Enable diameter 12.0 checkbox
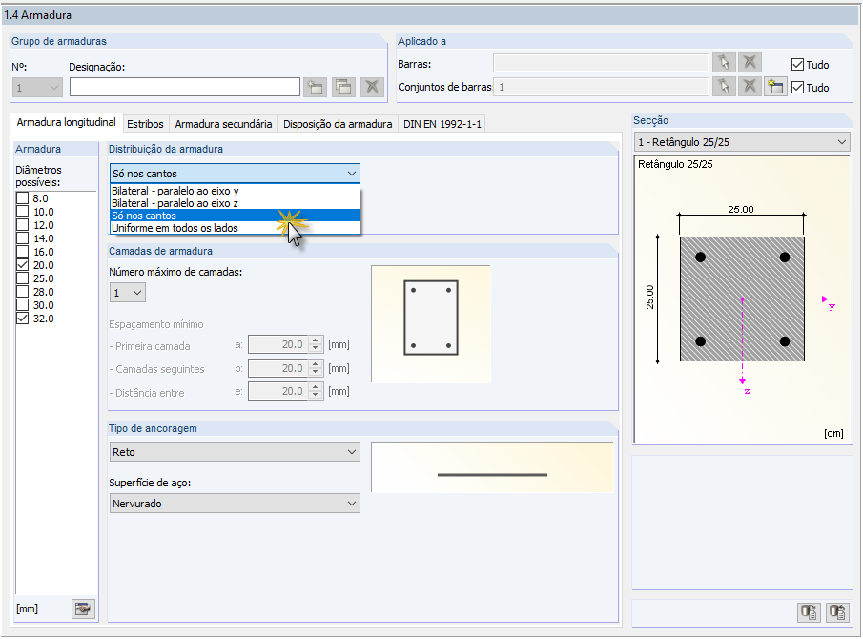This screenshot has width=863, height=639. (x=22, y=224)
